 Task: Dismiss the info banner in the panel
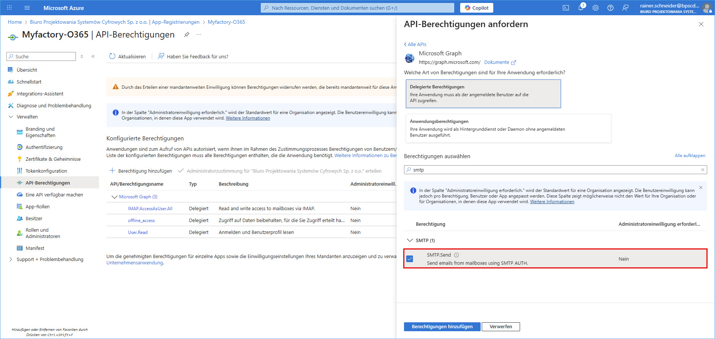[701, 188]
